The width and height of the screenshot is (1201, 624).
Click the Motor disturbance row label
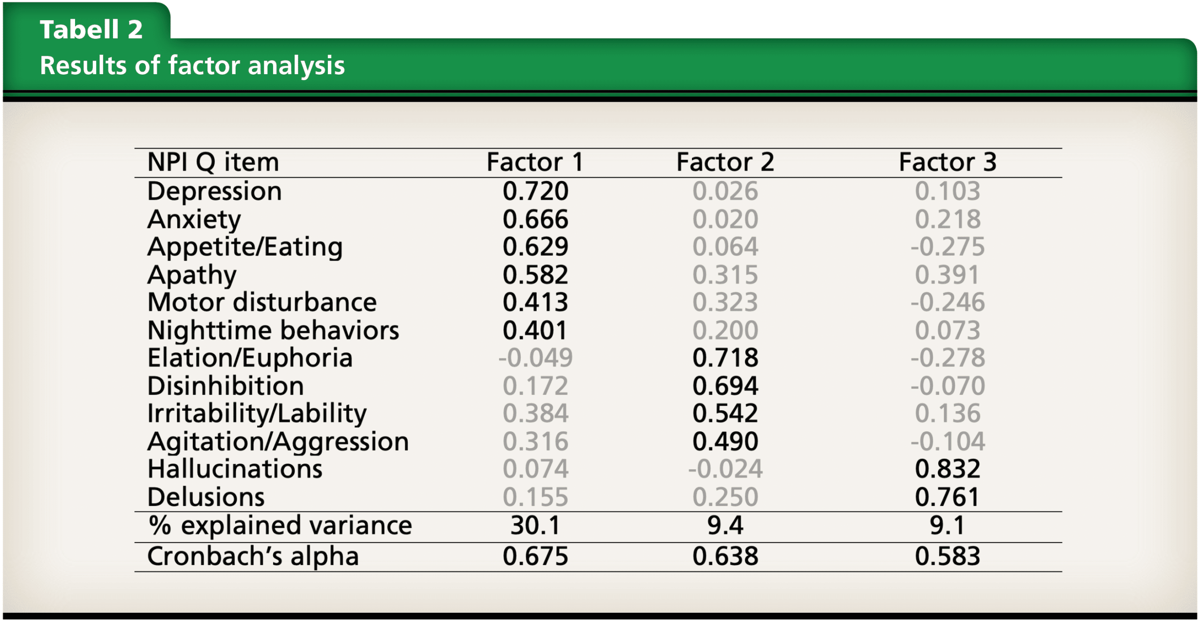click(262, 302)
